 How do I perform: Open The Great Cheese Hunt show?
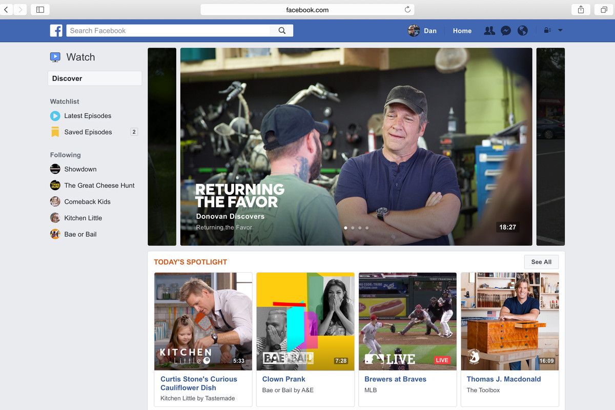tap(99, 185)
